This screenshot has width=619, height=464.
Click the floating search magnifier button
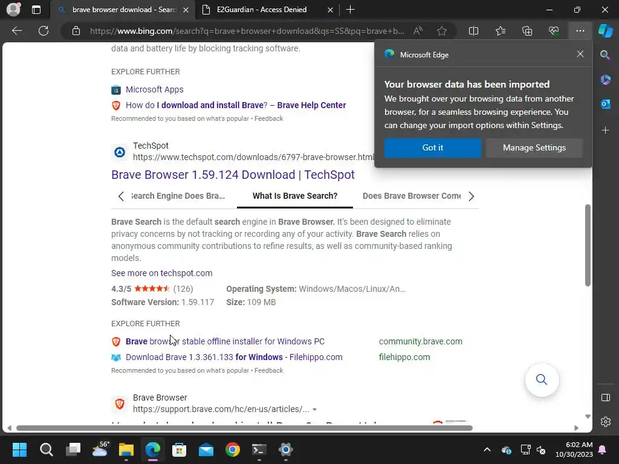click(x=542, y=379)
